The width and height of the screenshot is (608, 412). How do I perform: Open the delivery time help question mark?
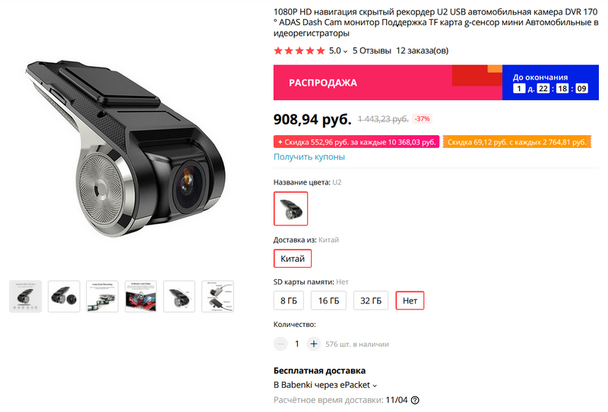click(415, 400)
